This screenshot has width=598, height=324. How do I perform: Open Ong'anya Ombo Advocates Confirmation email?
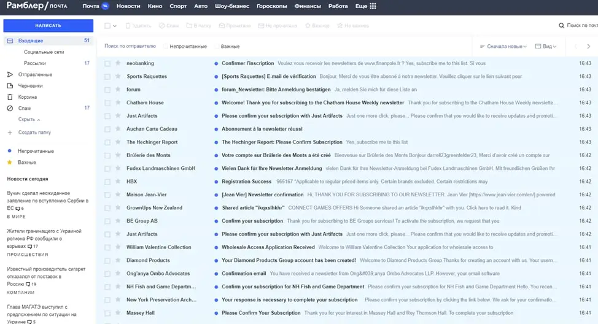point(244,274)
